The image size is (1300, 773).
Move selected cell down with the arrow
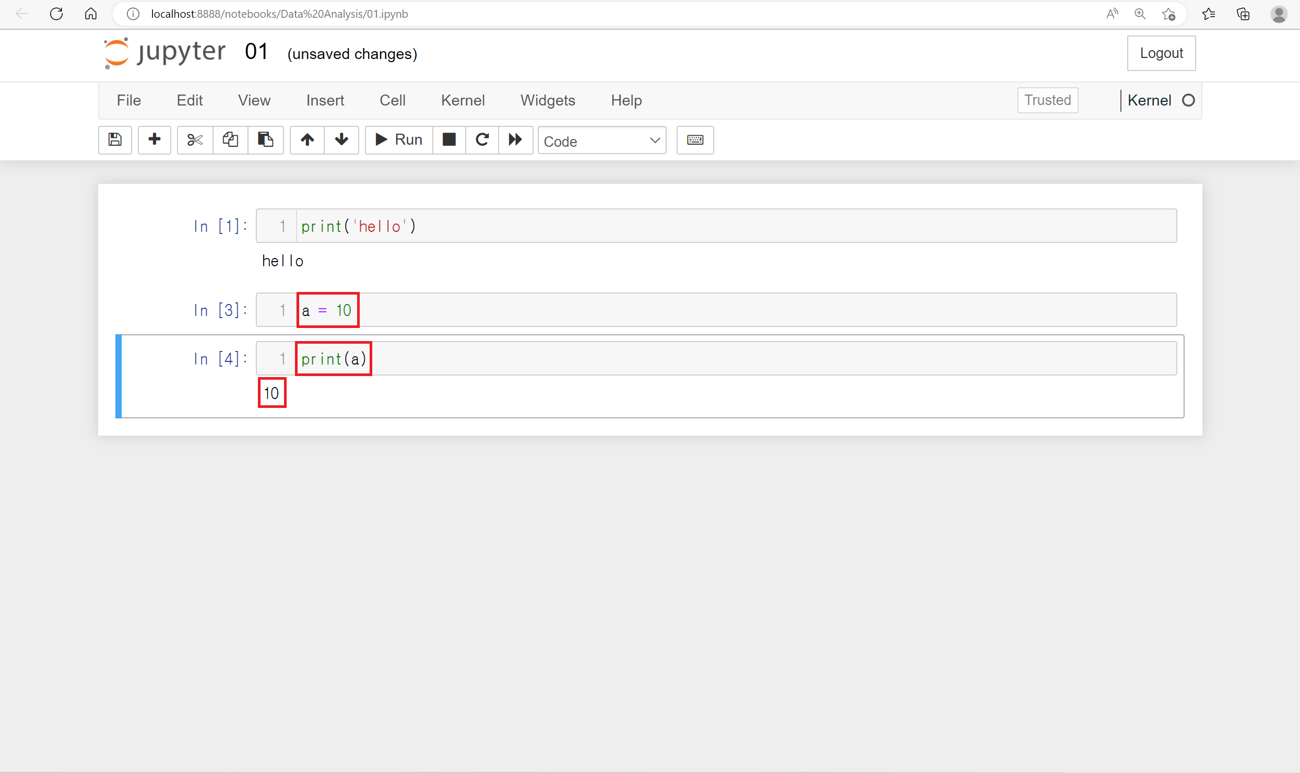341,139
